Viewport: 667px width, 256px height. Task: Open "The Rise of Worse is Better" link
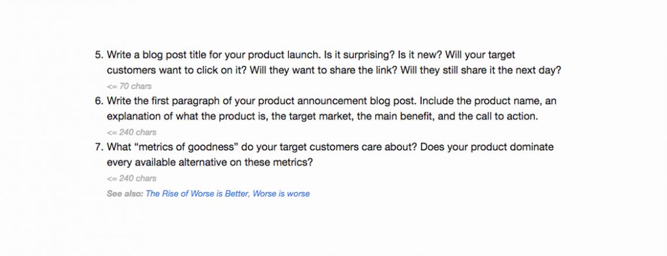click(x=197, y=193)
